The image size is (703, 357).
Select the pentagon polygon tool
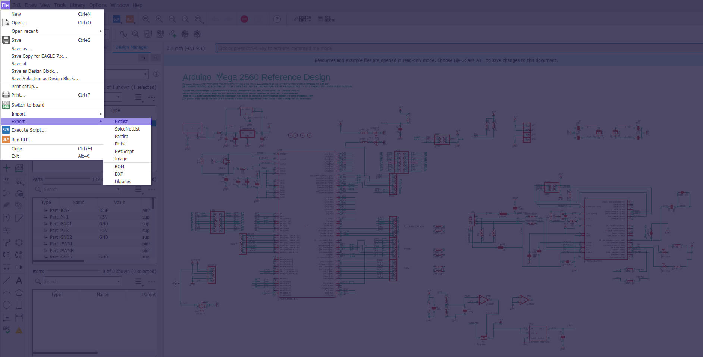19,293
